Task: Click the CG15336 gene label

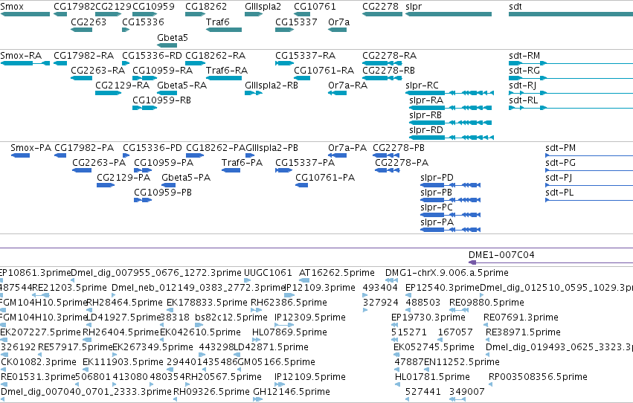Action: pos(143,22)
